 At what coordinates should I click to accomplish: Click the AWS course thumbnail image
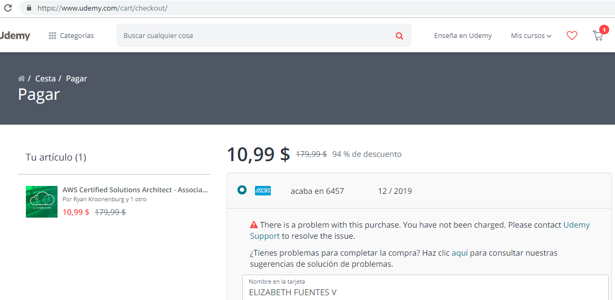pyautogui.click(x=42, y=201)
